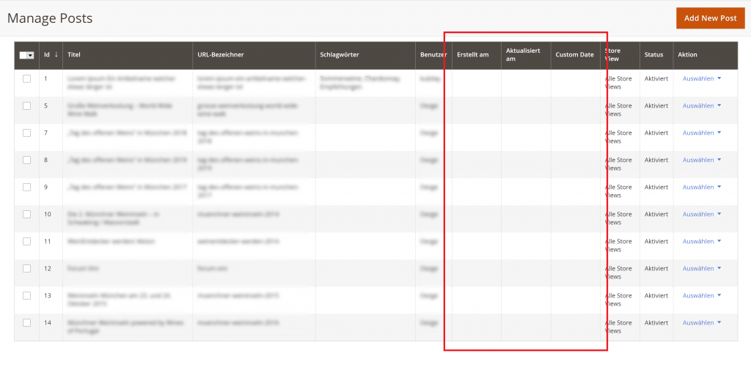Tick the checkbox for post Id 8
This screenshot has width=751, height=367.
point(27,160)
